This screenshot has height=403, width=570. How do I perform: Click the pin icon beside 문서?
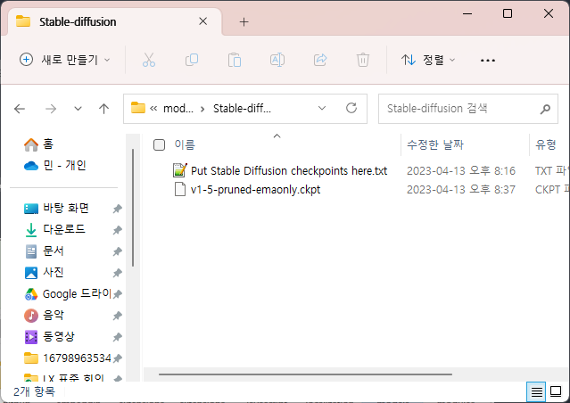[117, 251]
